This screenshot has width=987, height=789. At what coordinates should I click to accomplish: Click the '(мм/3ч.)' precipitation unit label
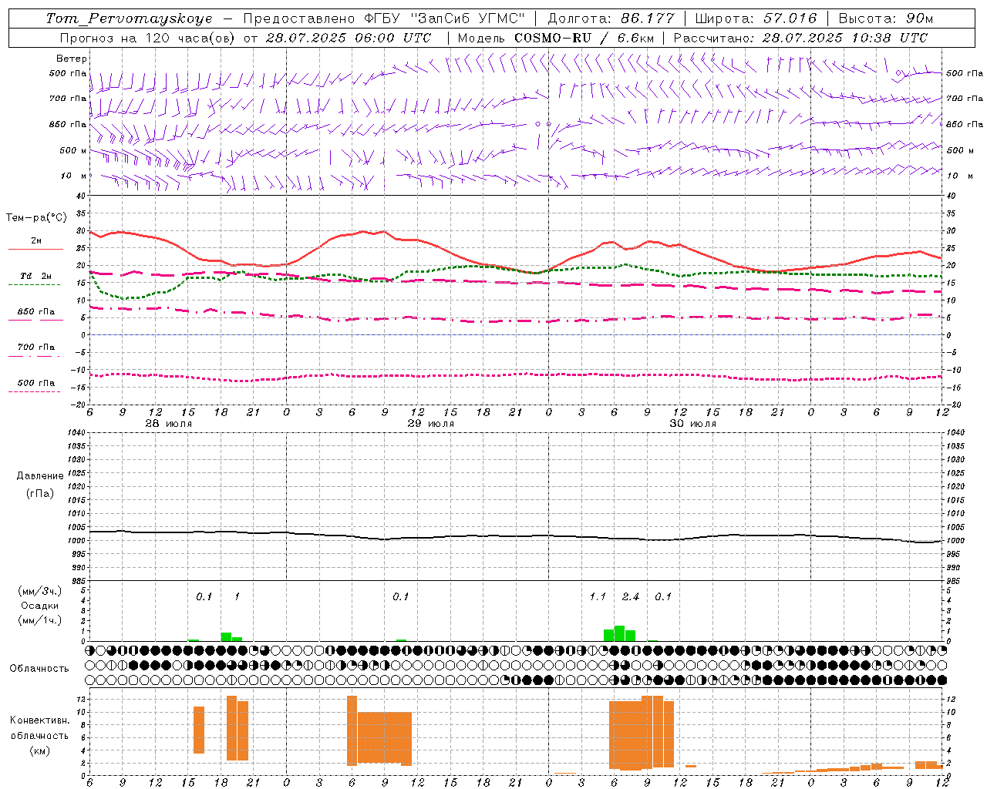(40, 591)
